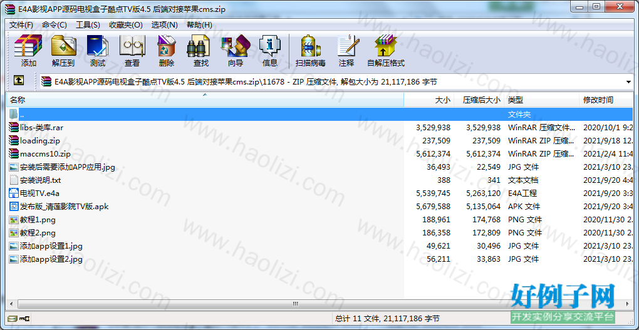Click size 56,211 of 添加app设置2.jpg
Screen dimensions: 639x330
(x=437, y=259)
